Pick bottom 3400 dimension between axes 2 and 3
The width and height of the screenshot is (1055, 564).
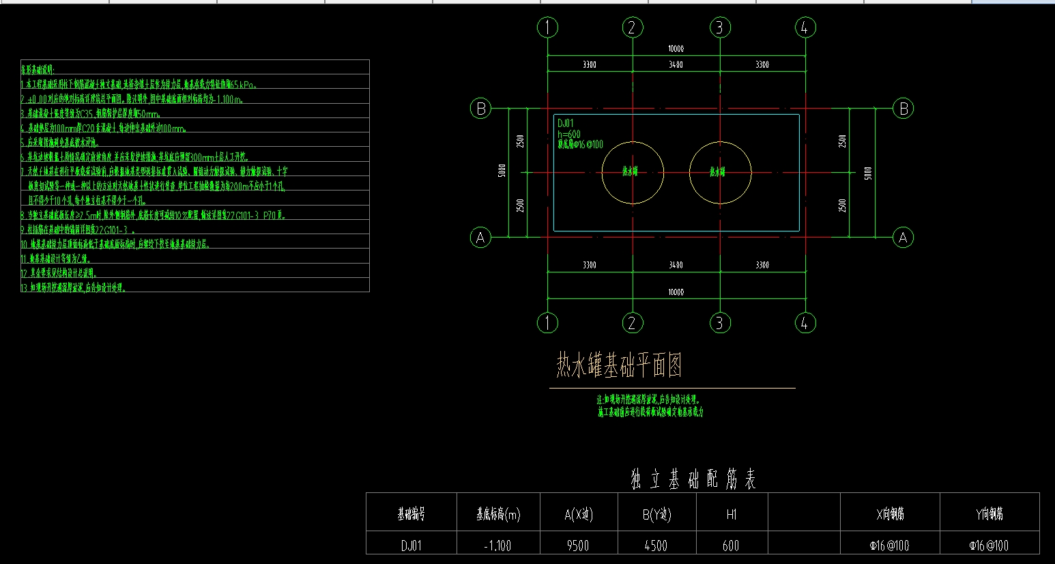(676, 265)
